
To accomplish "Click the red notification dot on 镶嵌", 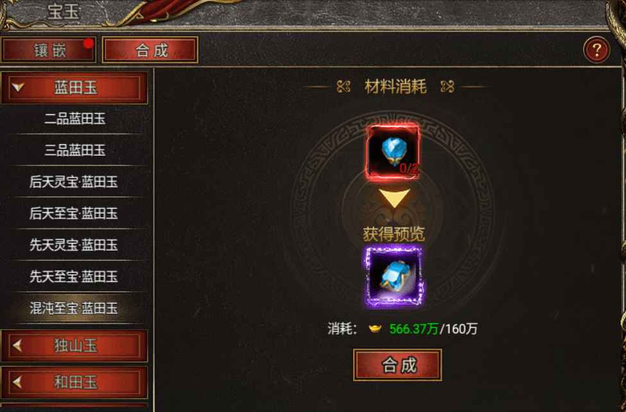I will (89, 43).
